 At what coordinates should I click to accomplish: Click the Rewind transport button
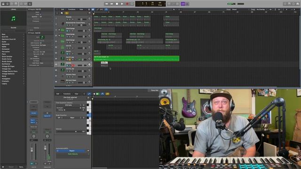tap(107, 4)
